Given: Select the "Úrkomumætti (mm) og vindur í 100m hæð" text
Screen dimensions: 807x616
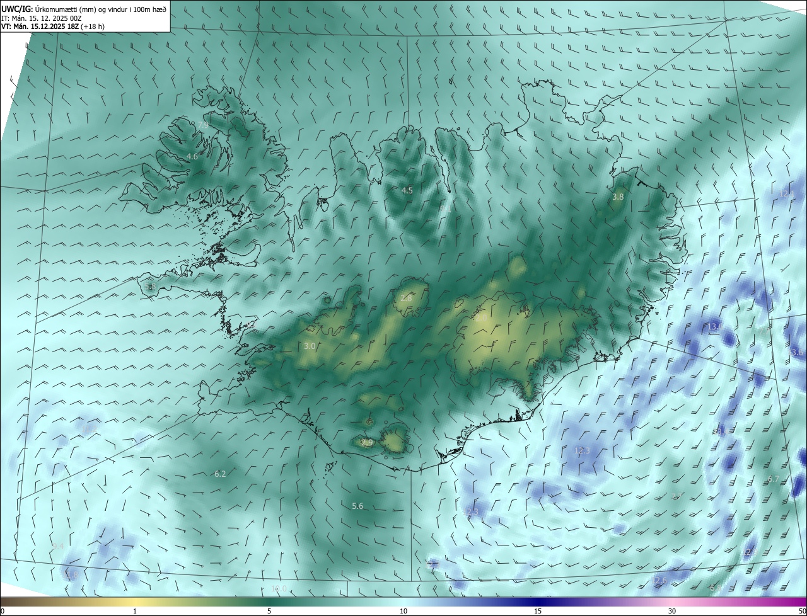Looking at the screenshot, I should [x=101, y=9].
